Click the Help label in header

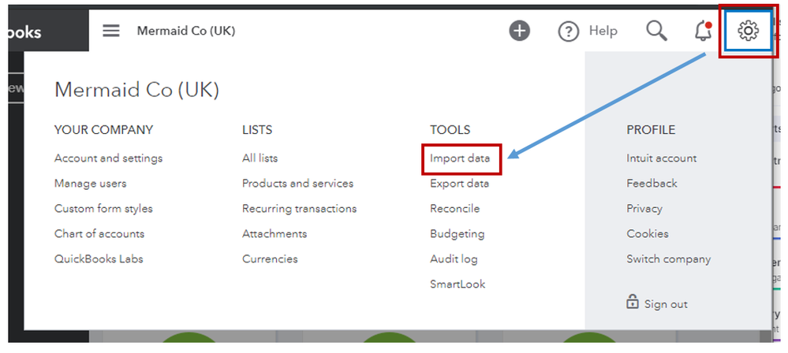(x=603, y=32)
